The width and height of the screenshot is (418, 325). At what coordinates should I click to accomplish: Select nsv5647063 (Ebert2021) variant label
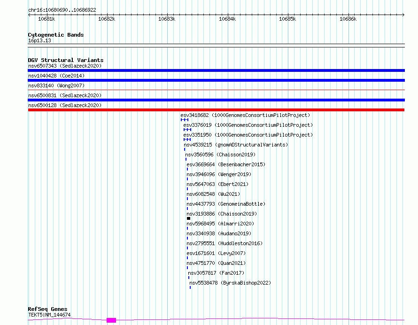(x=217, y=184)
